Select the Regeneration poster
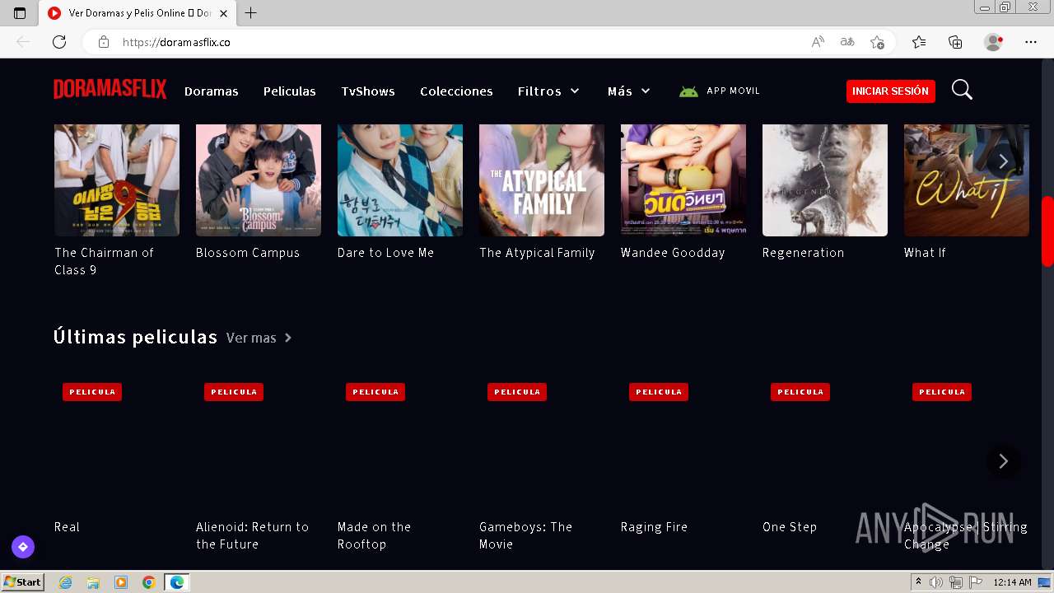This screenshot has height=593, width=1054. [x=825, y=180]
